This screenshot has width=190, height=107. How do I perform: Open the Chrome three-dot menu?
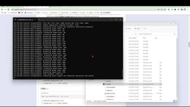pyautogui.click(x=188, y=10)
